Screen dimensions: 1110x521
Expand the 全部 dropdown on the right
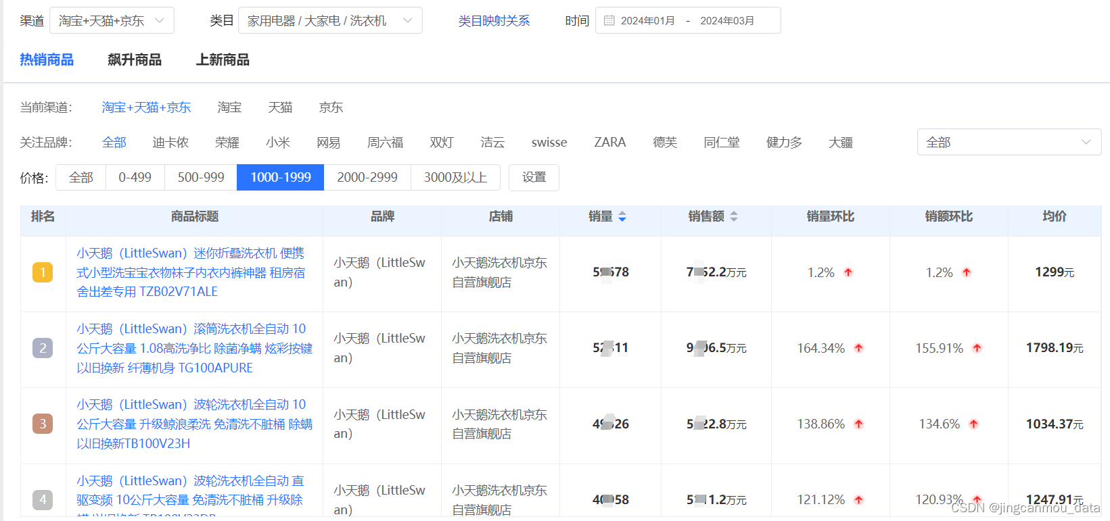1009,142
